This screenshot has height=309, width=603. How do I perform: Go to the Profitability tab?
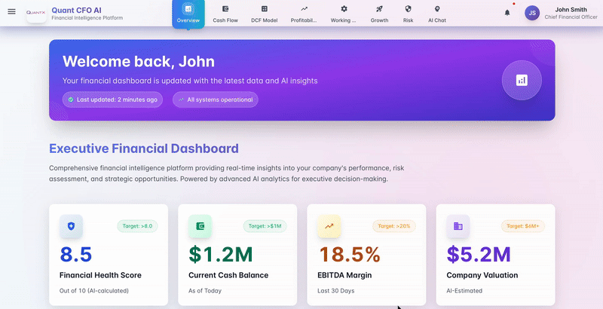[x=304, y=14]
